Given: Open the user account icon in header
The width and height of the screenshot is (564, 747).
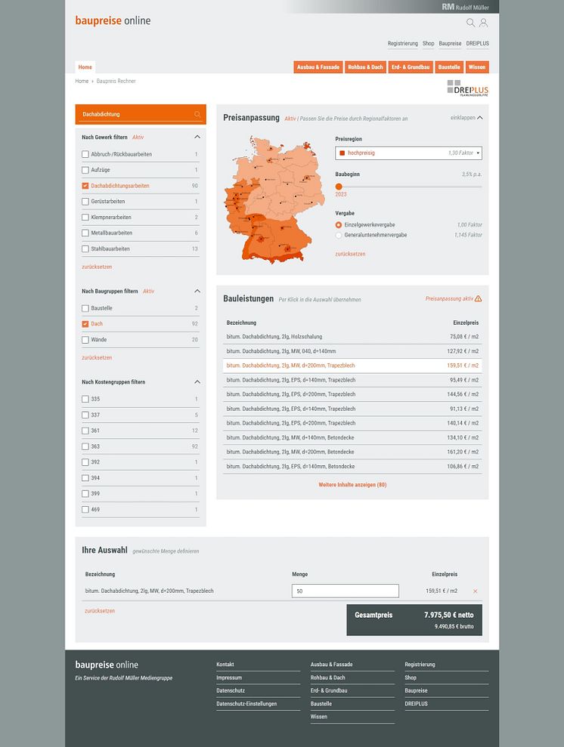Looking at the screenshot, I should click(x=483, y=23).
